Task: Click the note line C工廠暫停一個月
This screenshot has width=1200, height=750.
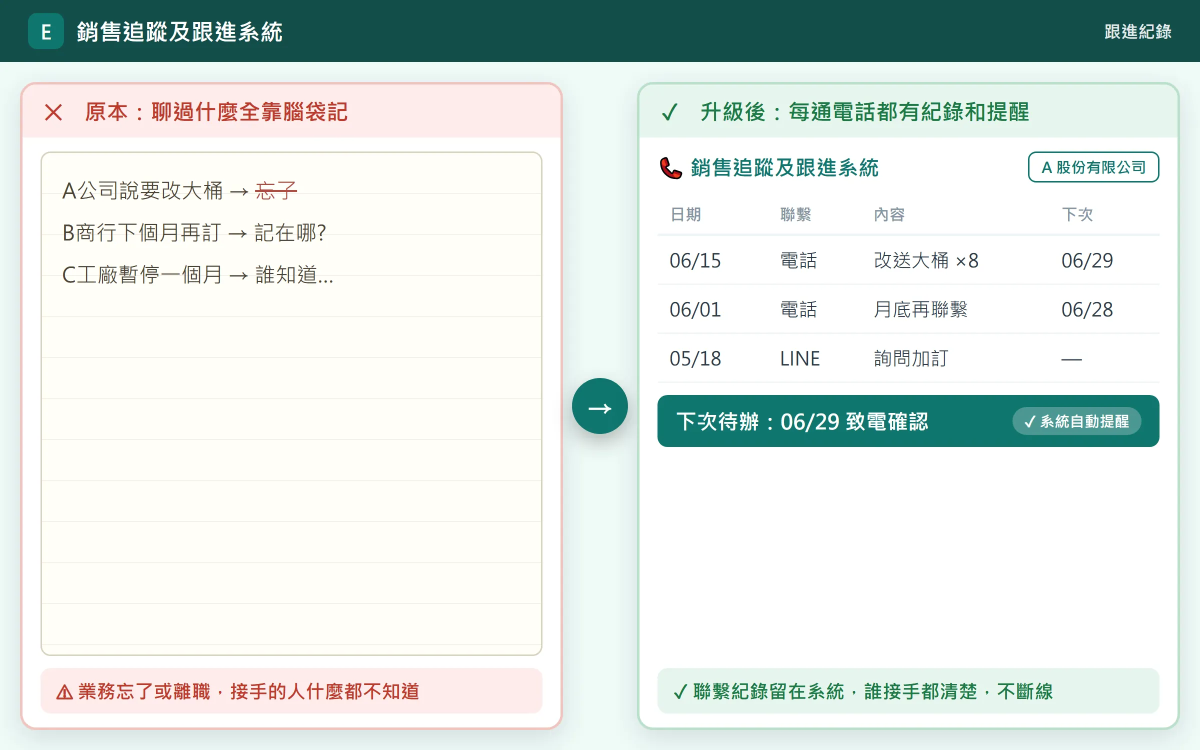Action: (x=142, y=275)
